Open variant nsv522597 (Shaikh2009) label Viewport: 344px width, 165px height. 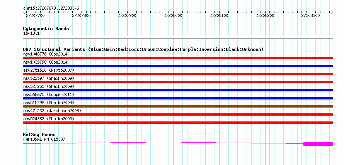pos(49,78)
